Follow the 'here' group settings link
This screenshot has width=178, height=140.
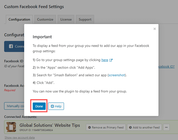(x=105, y=60)
